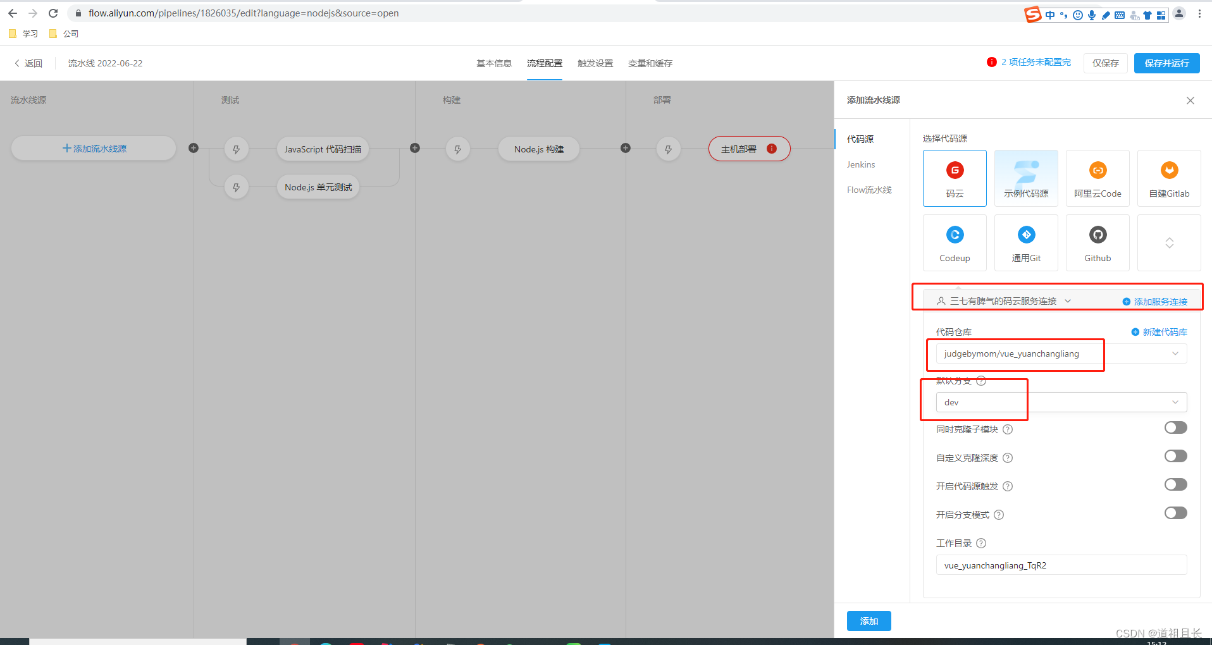This screenshot has width=1212, height=645.
Task: Click the Sogou input method logo
Action: [1032, 14]
